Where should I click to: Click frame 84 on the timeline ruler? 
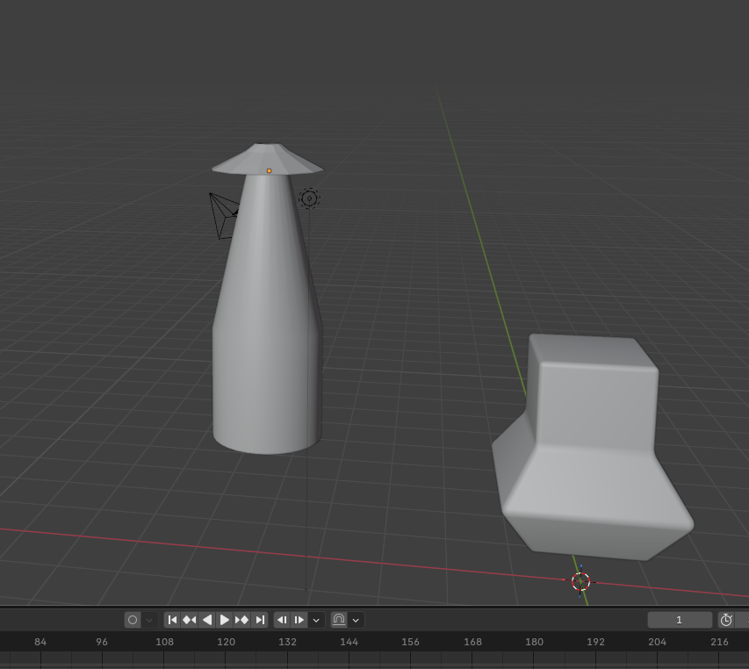click(40, 642)
